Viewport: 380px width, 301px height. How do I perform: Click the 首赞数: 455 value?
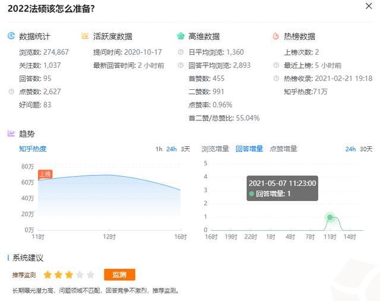[207, 79]
